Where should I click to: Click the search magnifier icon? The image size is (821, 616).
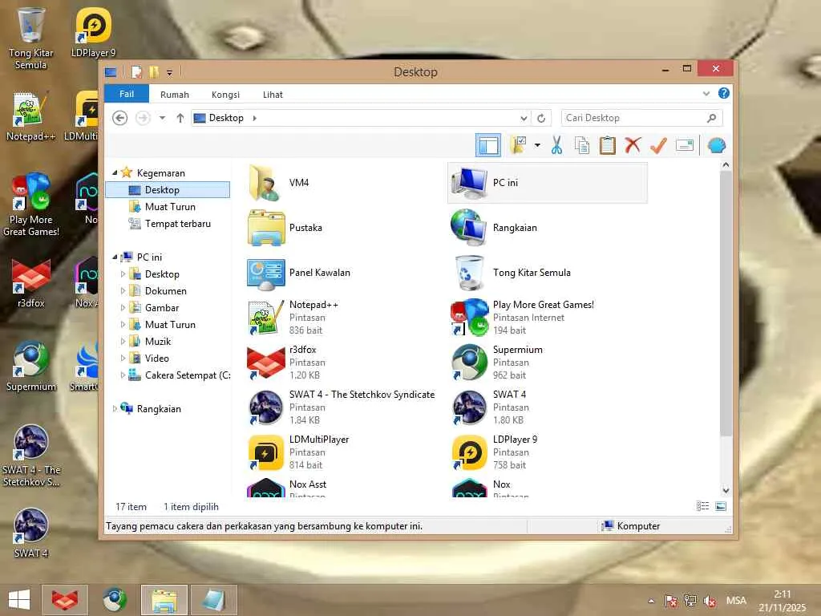click(712, 118)
